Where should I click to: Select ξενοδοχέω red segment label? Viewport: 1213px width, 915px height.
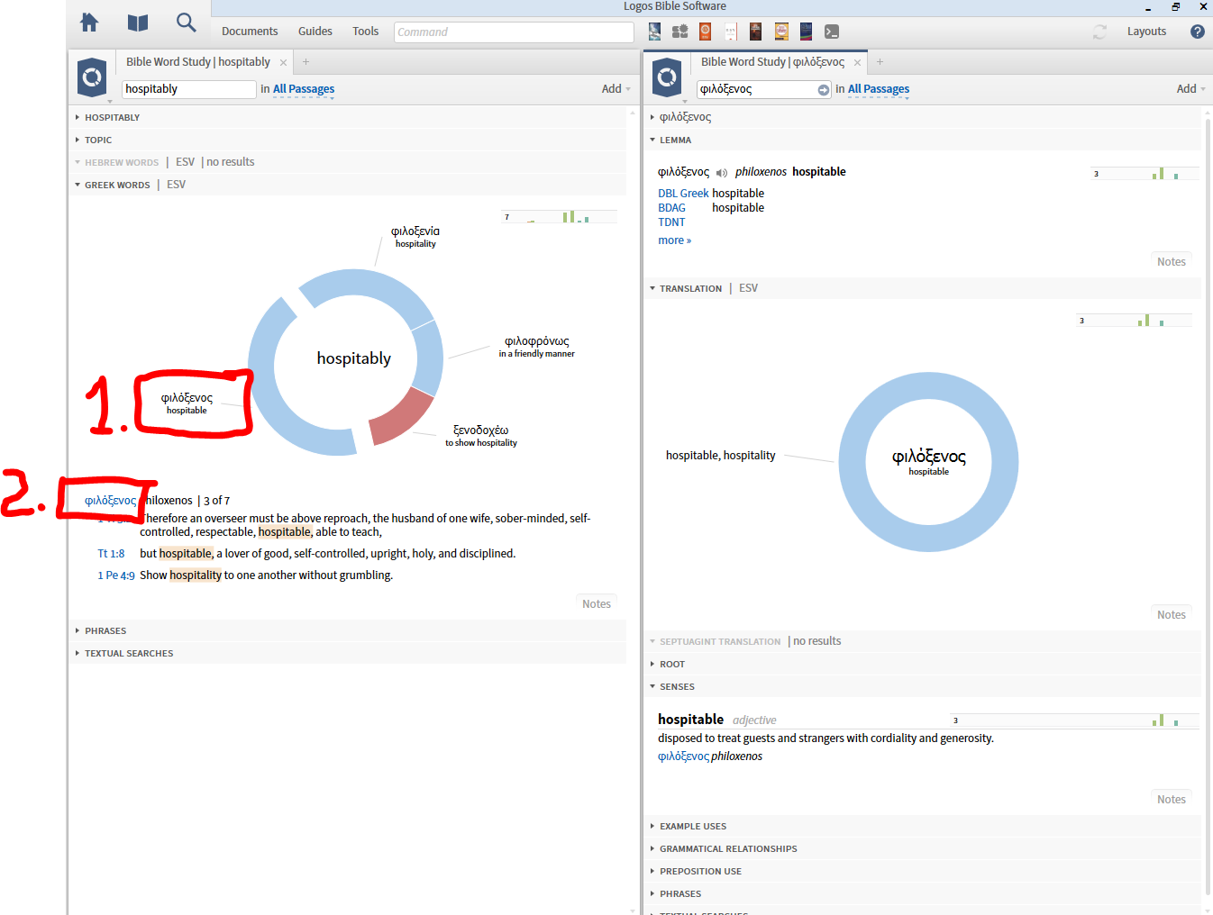coord(481,436)
